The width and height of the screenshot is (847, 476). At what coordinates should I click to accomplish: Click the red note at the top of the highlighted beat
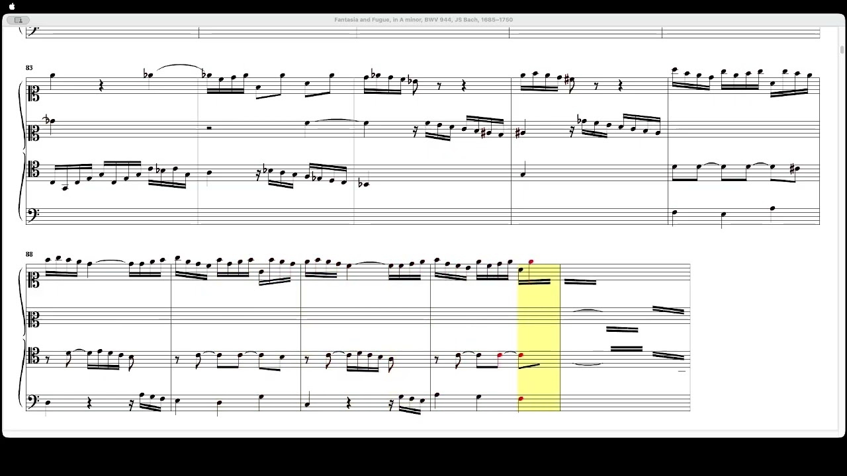531,262
